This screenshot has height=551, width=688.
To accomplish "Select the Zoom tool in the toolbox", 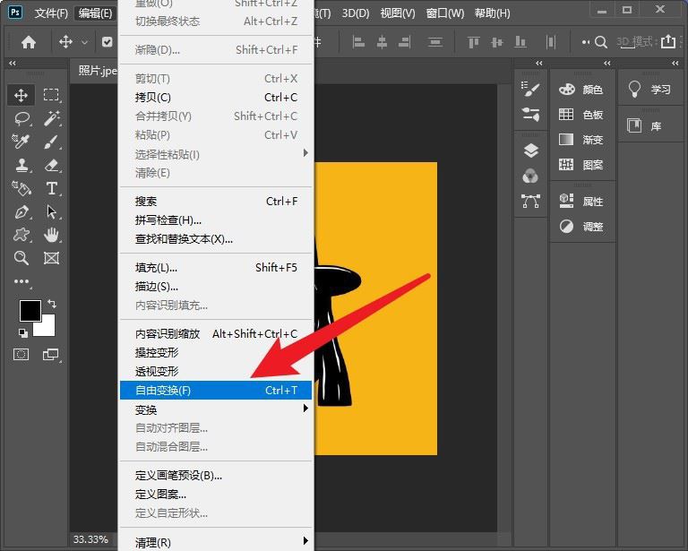I will pyautogui.click(x=21, y=258).
